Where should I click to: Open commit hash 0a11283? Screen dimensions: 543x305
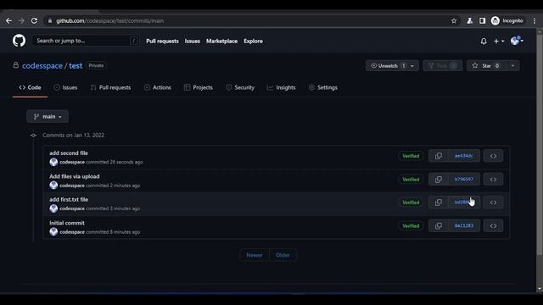pos(464,226)
